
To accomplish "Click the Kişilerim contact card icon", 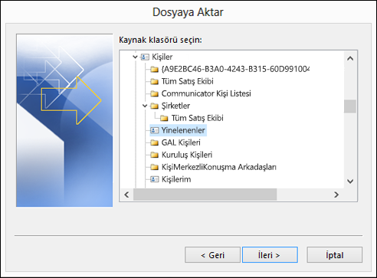I will coord(154,179).
